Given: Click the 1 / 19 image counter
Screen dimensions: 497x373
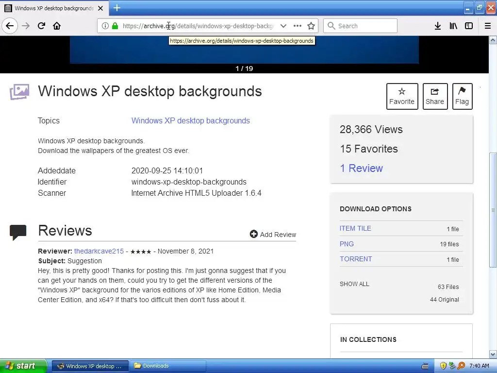Looking at the screenshot, I should [x=244, y=68].
